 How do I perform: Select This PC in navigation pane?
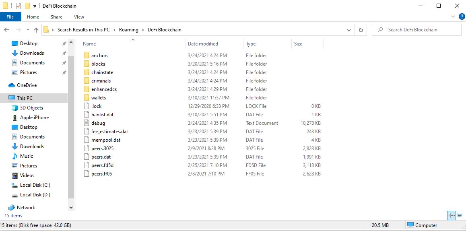tap(33, 98)
